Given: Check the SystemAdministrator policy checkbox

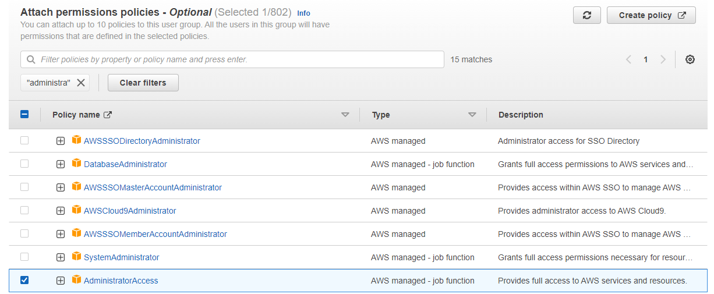Looking at the screenshot, I should [24, 257].
